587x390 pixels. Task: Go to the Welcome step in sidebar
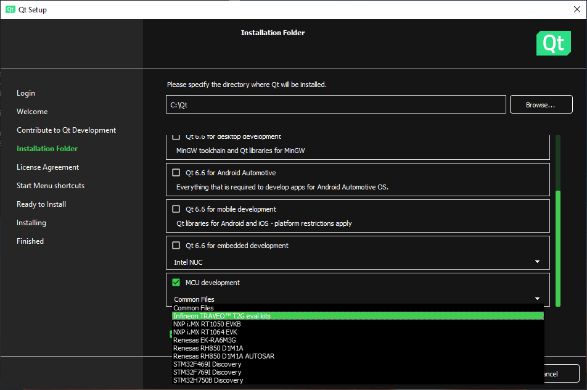click(32, 111)
